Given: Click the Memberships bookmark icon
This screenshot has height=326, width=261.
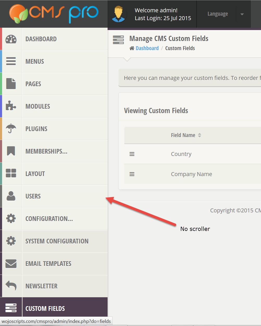Looking at the screenshot, I should [x=11, y=151].
